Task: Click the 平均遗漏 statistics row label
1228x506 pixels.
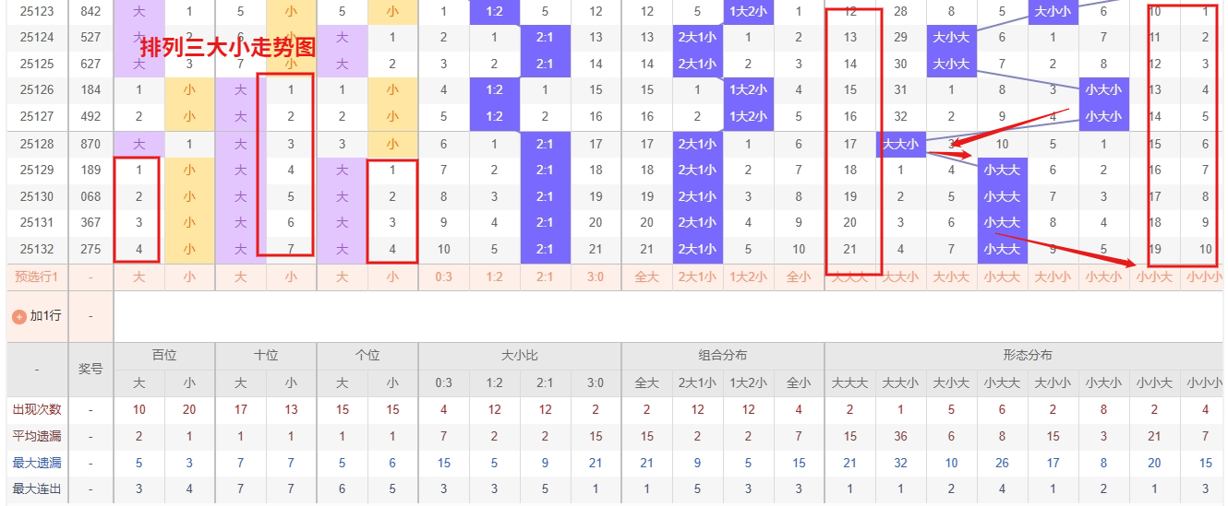Action: tap(37, 436)
